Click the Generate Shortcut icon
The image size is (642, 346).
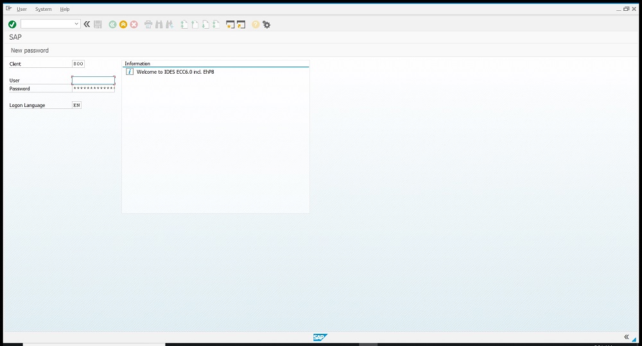[241, 24]
